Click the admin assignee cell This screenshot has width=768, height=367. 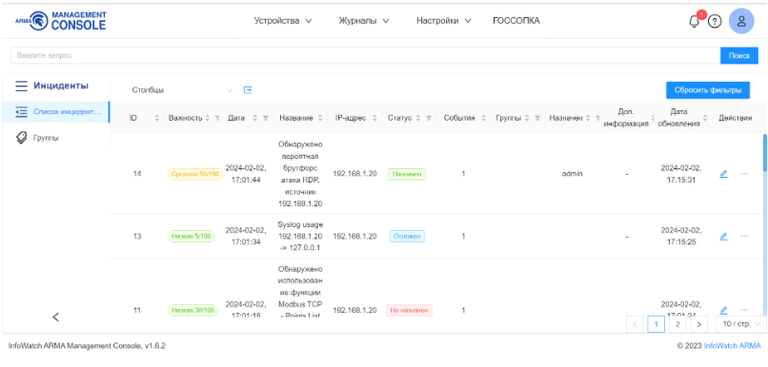(x=572, y=173)
